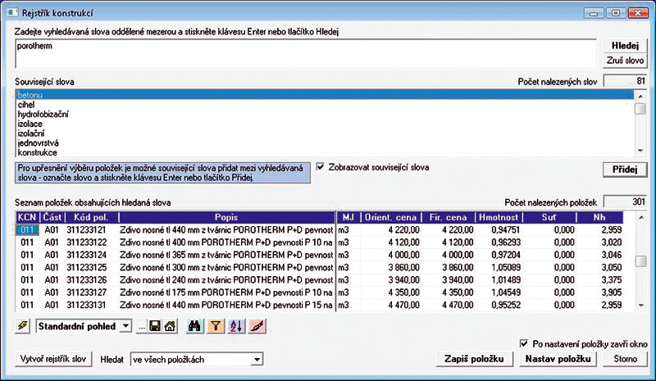Save view with floppy disk icon

pyautogui.click(x=155, y=326)
